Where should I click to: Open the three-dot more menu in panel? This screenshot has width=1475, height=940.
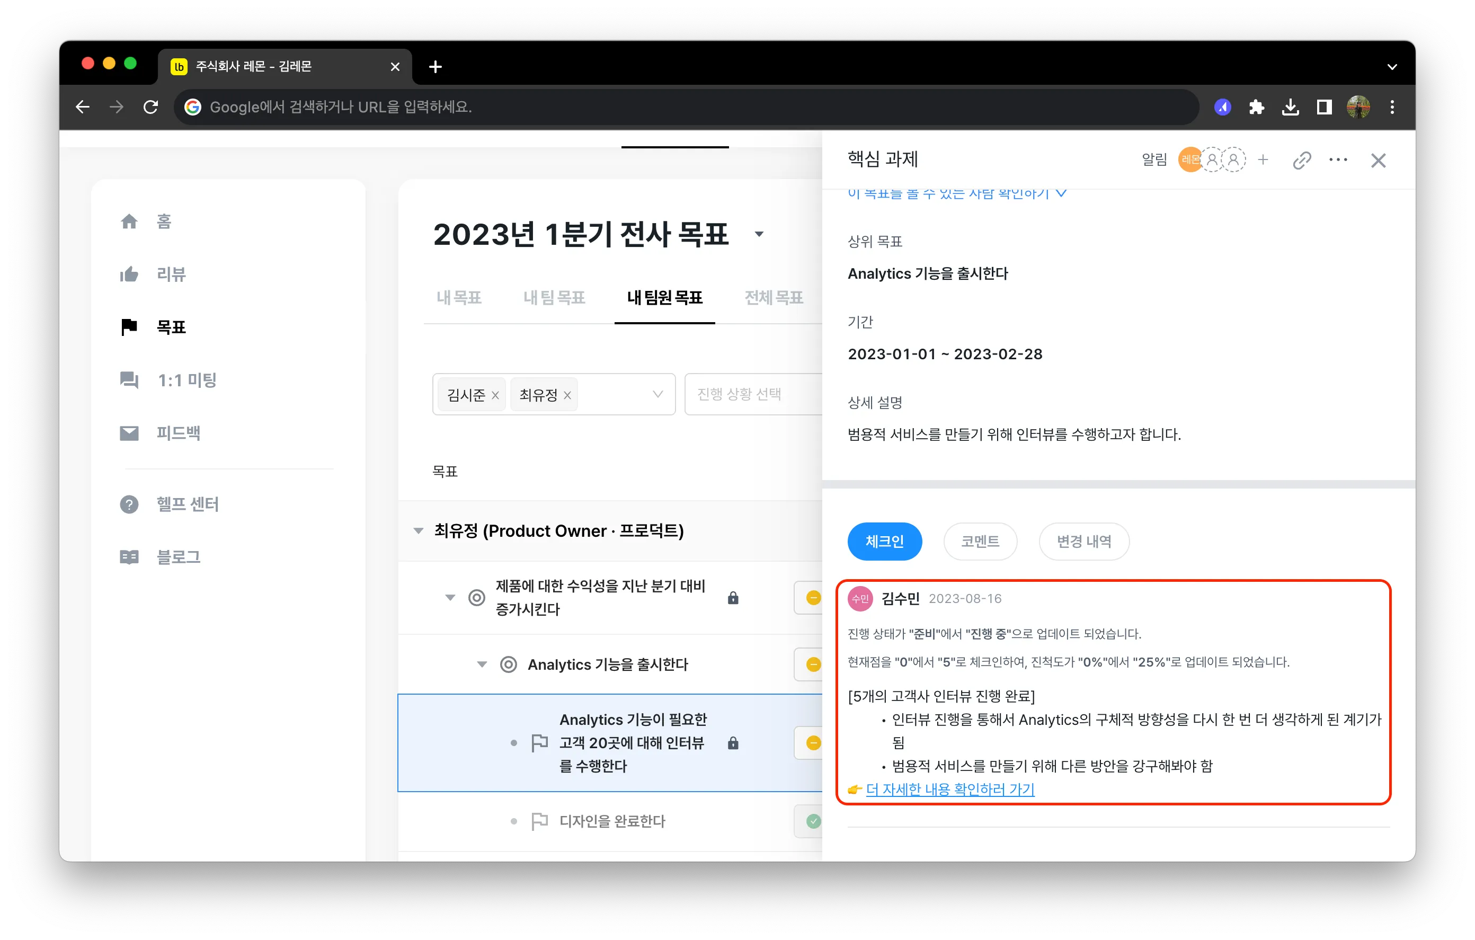tap(1338, 160)
